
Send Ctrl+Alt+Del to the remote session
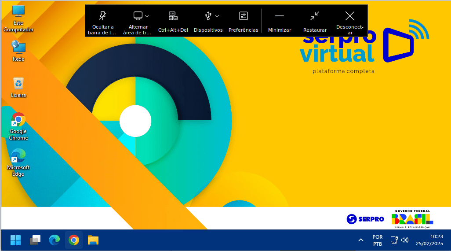tap(173, 21)
